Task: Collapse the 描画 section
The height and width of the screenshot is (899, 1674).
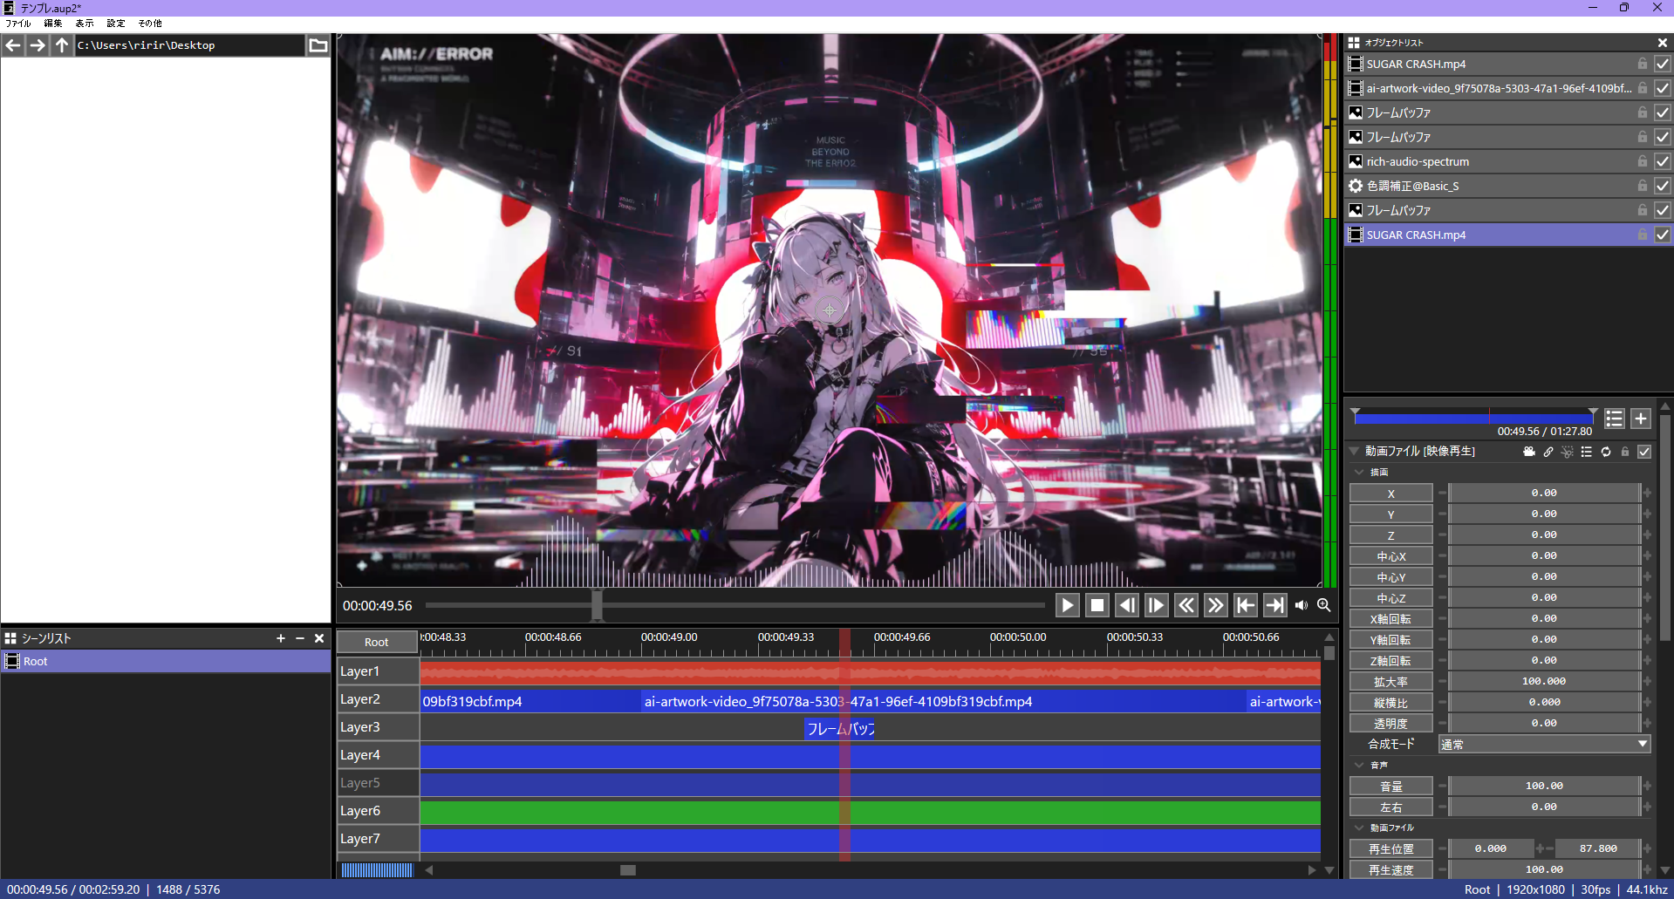Action: [x=1359, y=473]
